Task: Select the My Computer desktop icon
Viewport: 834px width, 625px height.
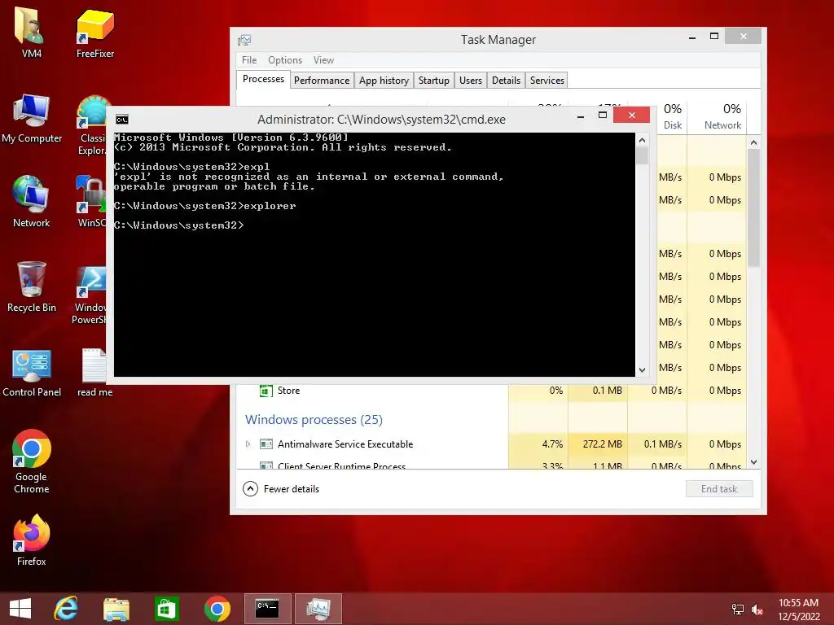Action: 32,118
